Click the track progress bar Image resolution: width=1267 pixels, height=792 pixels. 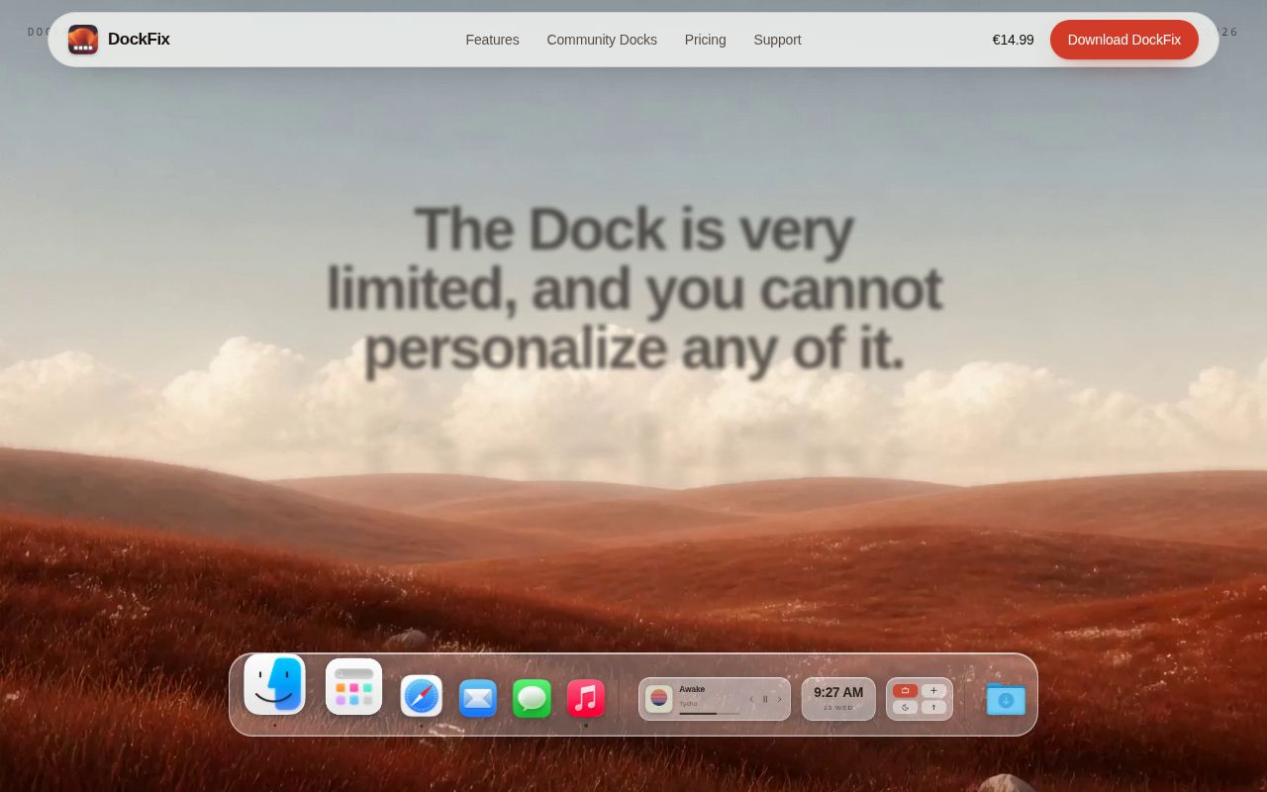tap(709, 713)
